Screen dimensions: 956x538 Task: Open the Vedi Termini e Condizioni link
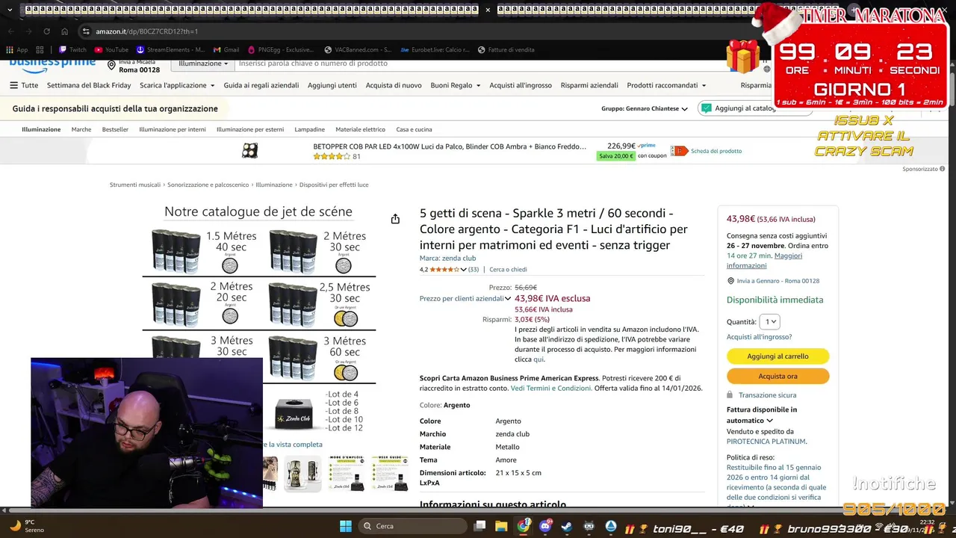click(x=551, y=389)
